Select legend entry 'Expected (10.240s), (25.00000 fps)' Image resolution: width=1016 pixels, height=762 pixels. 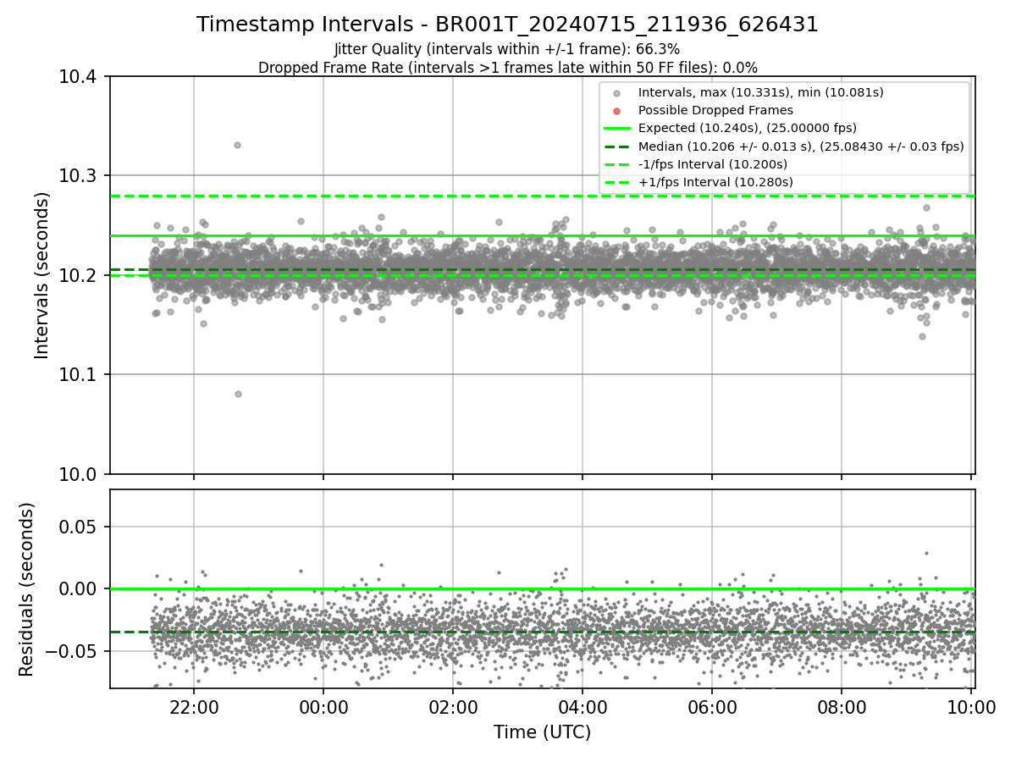coord(748,128)
